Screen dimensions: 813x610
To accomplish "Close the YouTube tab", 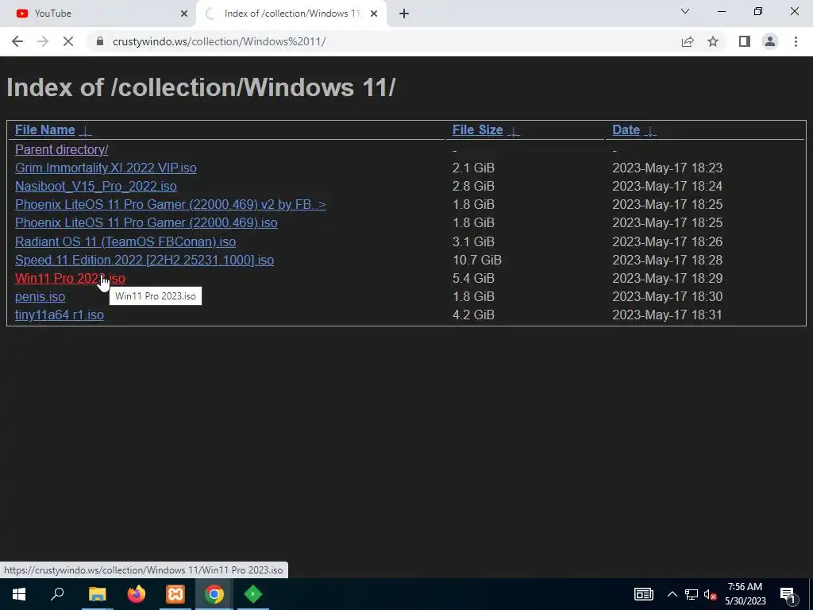I will (183, 14).
